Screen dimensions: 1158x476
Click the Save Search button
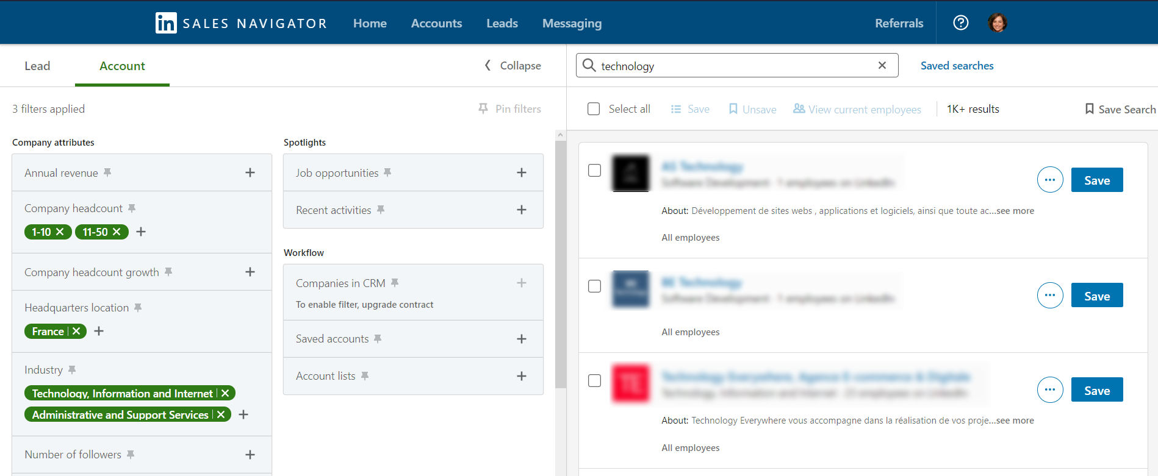[x=1120, y=109]
